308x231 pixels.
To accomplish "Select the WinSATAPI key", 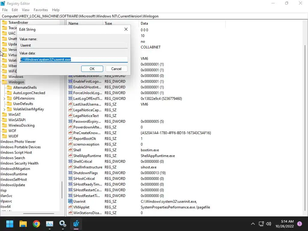I will pyautogui.click(x=17, y=120).
